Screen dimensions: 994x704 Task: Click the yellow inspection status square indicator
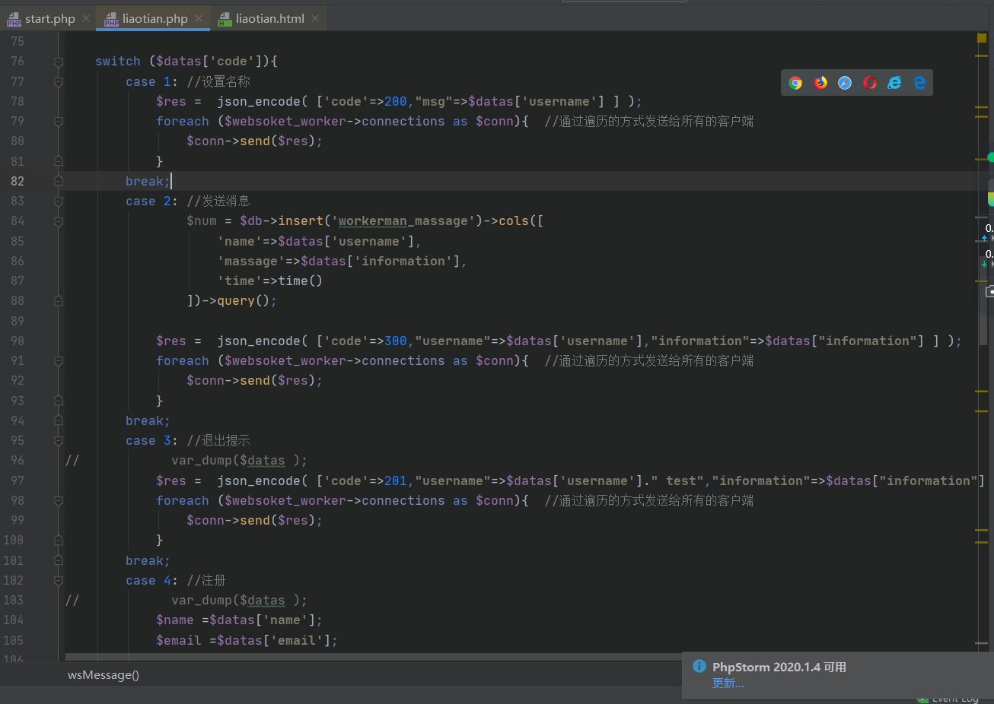click(x=982, y=38)
